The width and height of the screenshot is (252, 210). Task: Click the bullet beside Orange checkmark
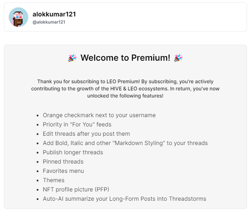click(x=38, y=115)
